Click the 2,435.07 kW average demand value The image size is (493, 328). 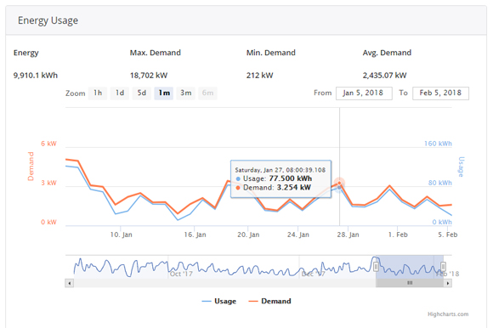click(x=384, y=76)
